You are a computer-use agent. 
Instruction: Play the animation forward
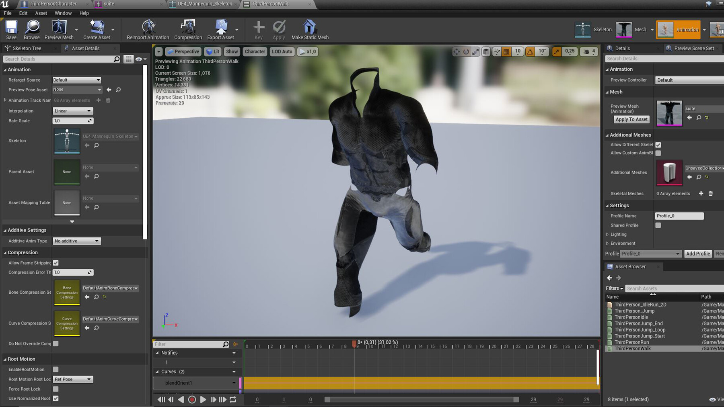(203, 399)
